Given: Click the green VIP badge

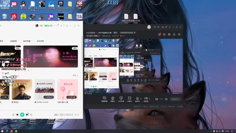Looking at the screenshot, I should 47,26.
